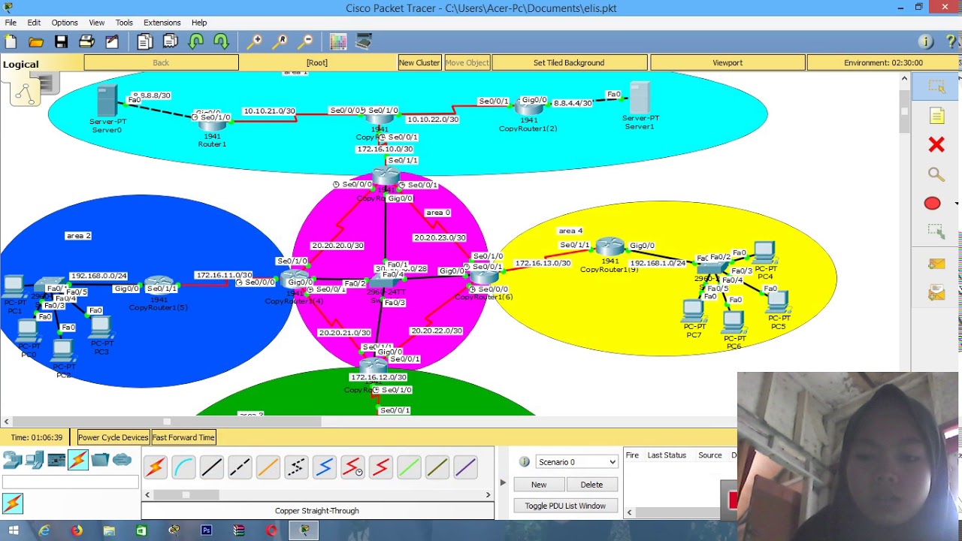Click the New Cluster button
This screenshot has width=962, height=541.
[419, 63]
